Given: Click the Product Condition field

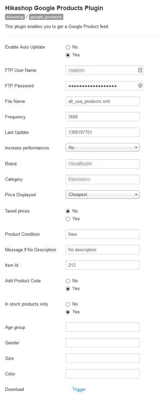Looking at the screenshot, I should 103,234.
